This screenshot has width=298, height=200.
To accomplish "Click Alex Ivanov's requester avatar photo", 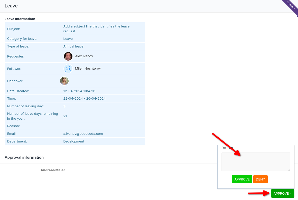I will tap(68, 56).
